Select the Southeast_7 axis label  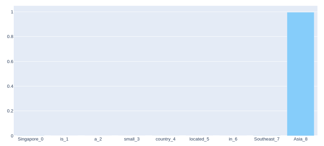pyautogui.click(x=267, y=139)
